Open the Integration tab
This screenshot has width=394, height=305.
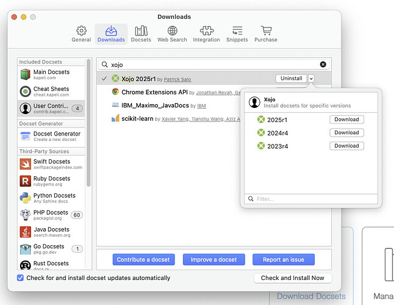click(206, 34)
